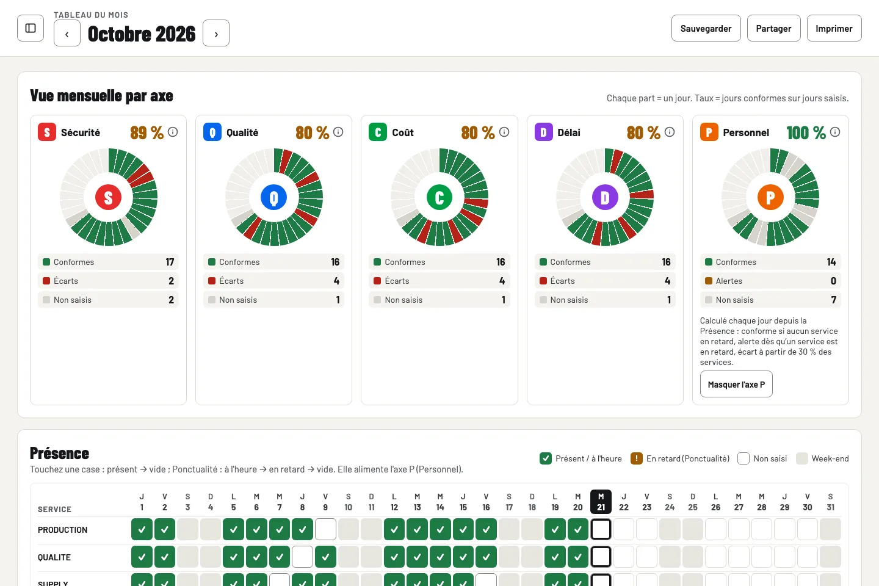Viewport: 879px width, 586px height.
Task: Click the blue Q Qualité badge icon
Action: pos(212,132)
